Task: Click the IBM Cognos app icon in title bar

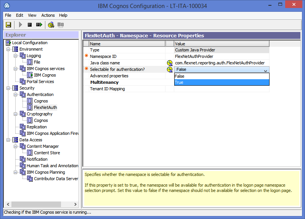Action: click(x=7, y=6)
